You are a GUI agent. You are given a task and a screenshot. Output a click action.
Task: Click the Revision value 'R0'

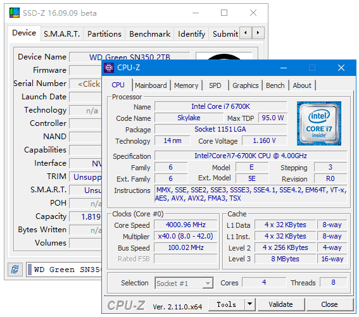331,178
